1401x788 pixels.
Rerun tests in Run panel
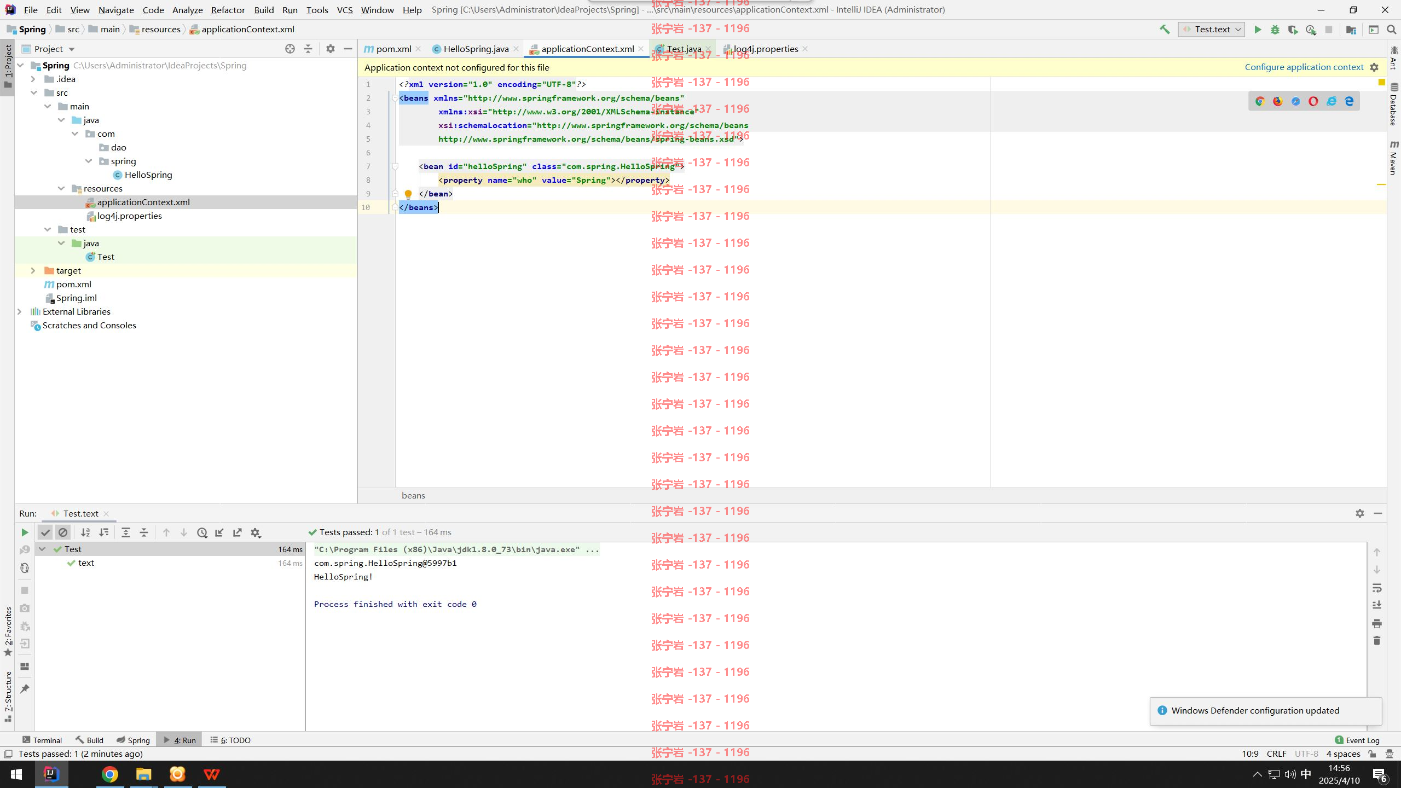25,532
